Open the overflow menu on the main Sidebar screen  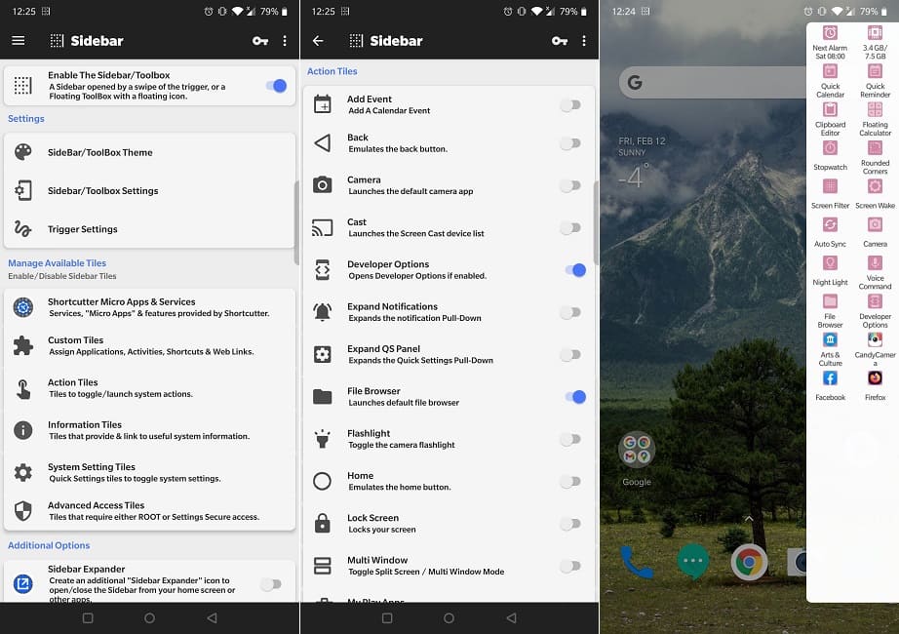287,41
